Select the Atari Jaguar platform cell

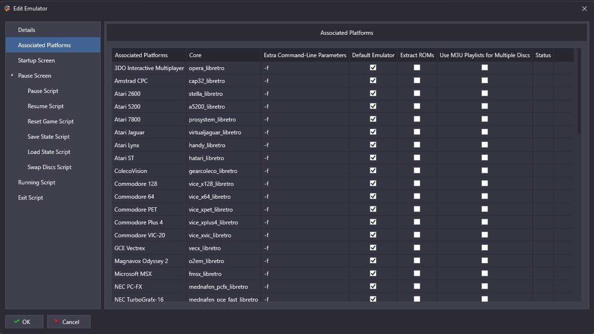[x=149, y=132]
